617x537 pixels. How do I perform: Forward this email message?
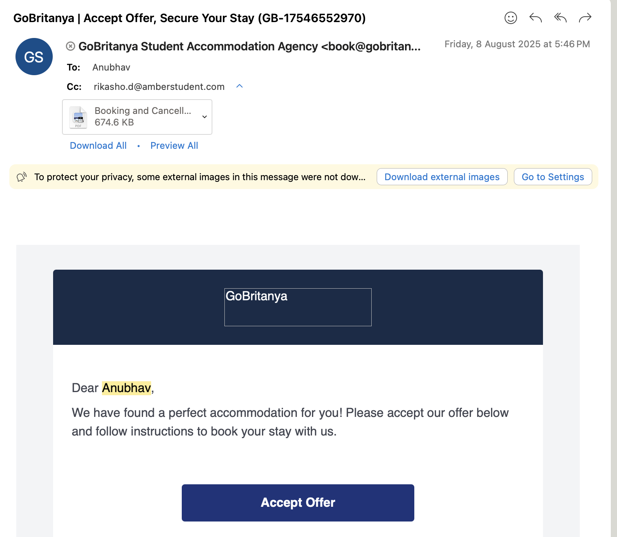click(x=585, y=18)
